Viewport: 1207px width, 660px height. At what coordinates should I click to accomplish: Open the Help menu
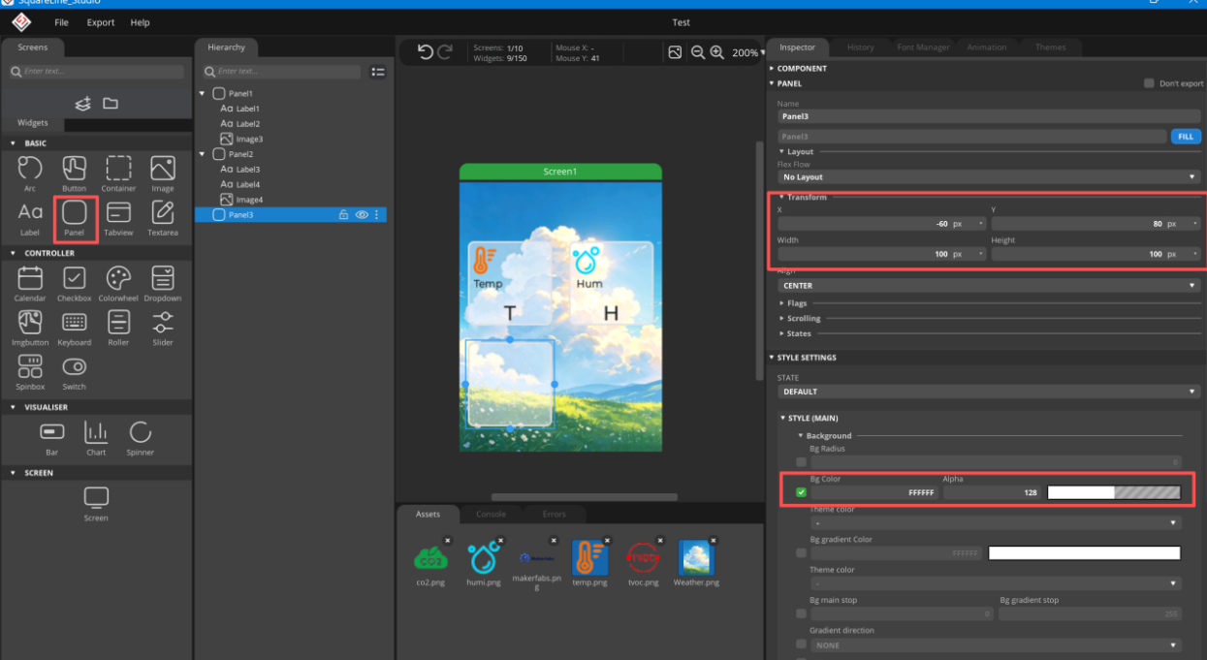pos(140,22)
